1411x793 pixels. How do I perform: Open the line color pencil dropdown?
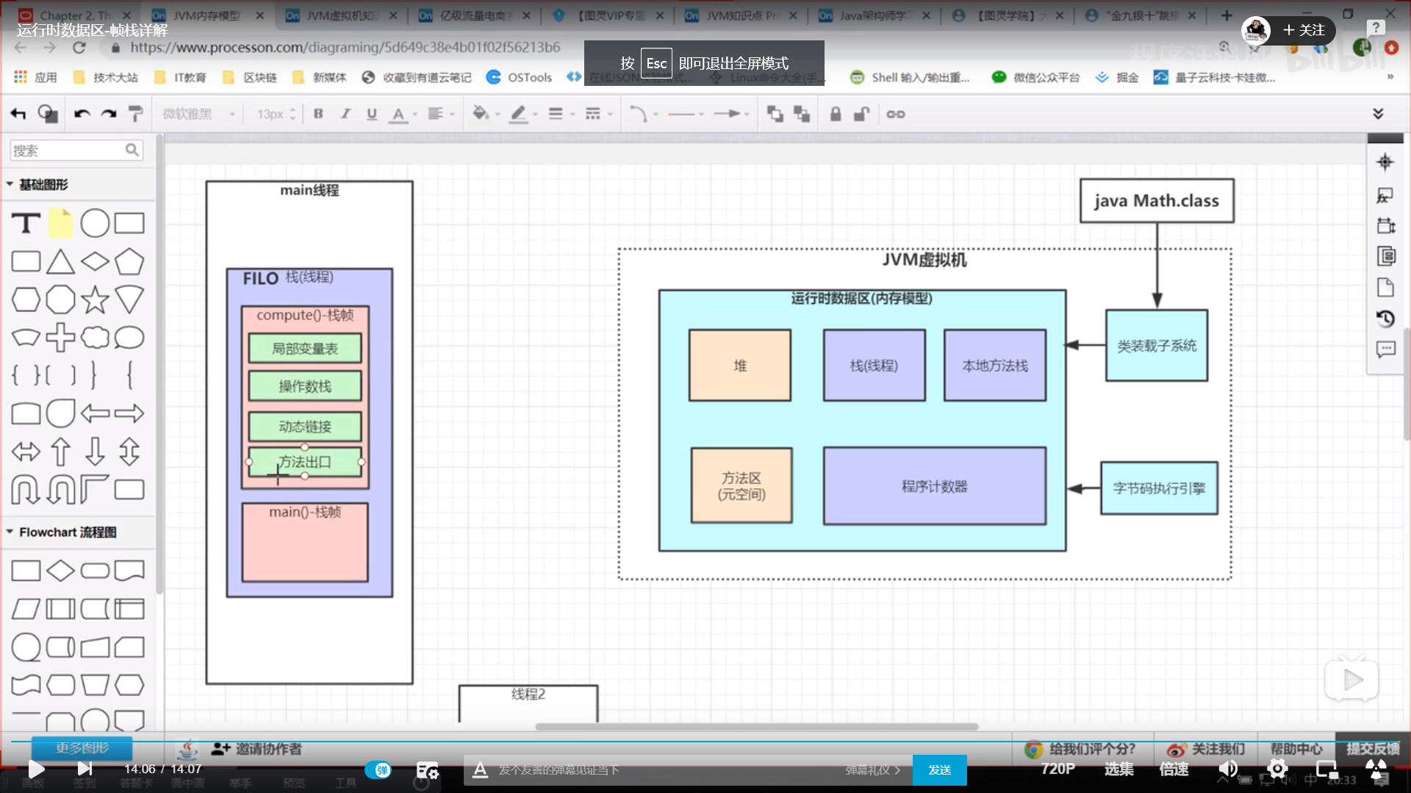(524, 114)
